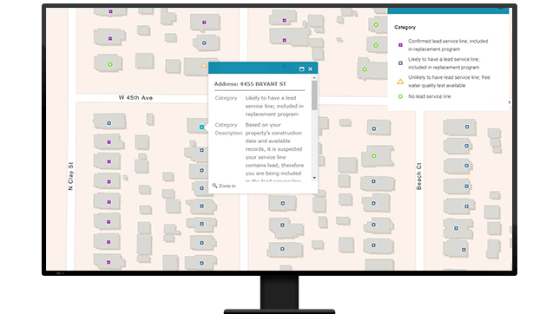559x314 pixels.
Task: Close the 4455 BRYANT ST popup
Action: (x=310, y=69)
